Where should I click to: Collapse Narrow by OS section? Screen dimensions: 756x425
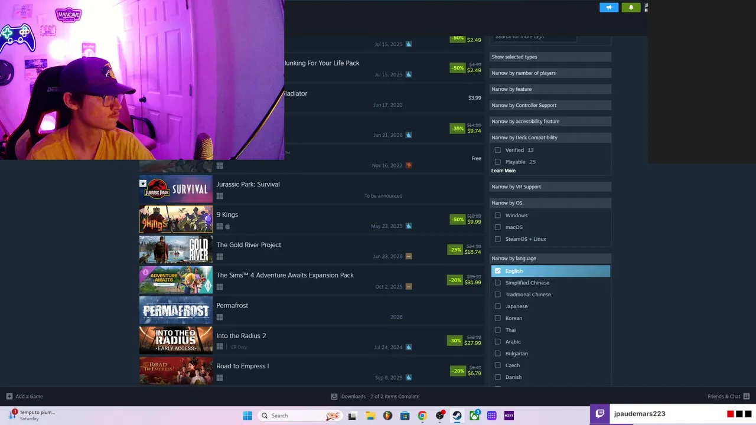550,202
